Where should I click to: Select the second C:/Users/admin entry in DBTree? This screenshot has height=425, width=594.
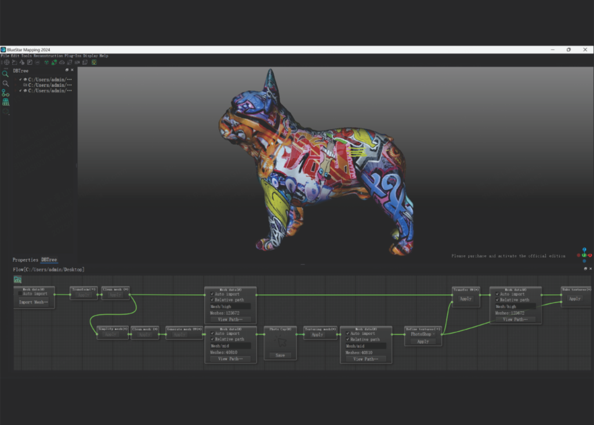click(50, 85)
